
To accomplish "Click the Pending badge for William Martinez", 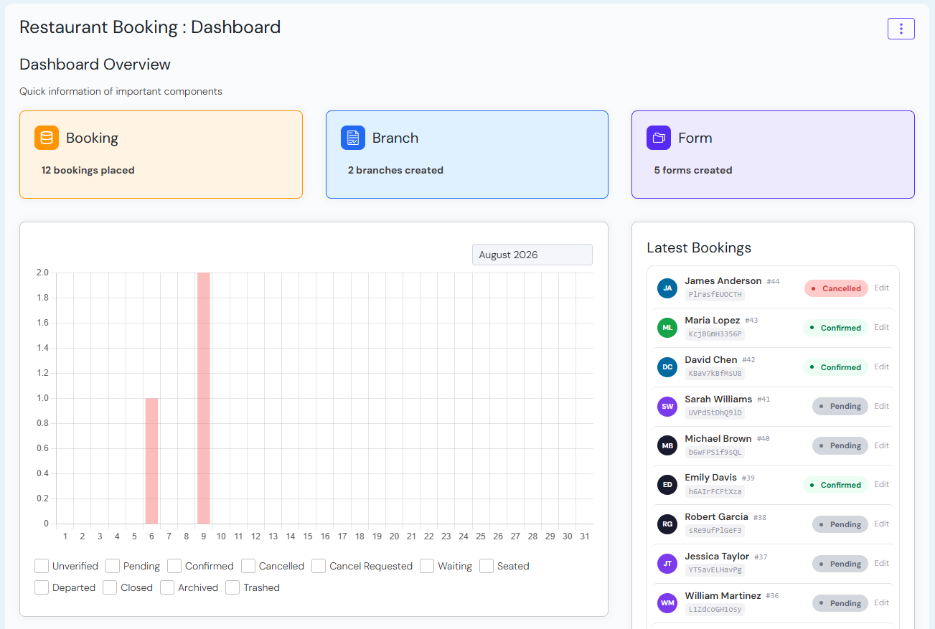I will tap(840, 603).
